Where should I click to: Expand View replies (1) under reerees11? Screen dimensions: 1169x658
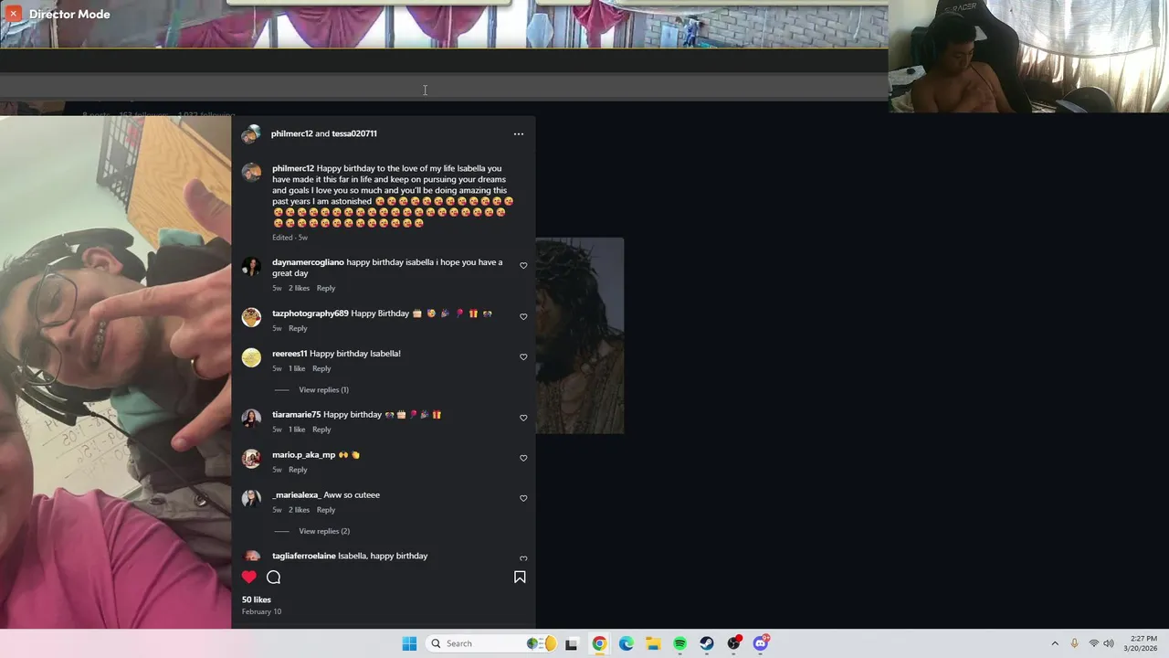tap(323, 390)
